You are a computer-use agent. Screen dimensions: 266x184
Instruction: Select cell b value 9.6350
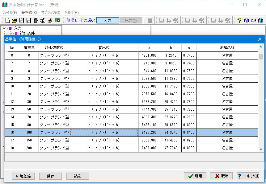pyautogui.click(x=171, y=63)
